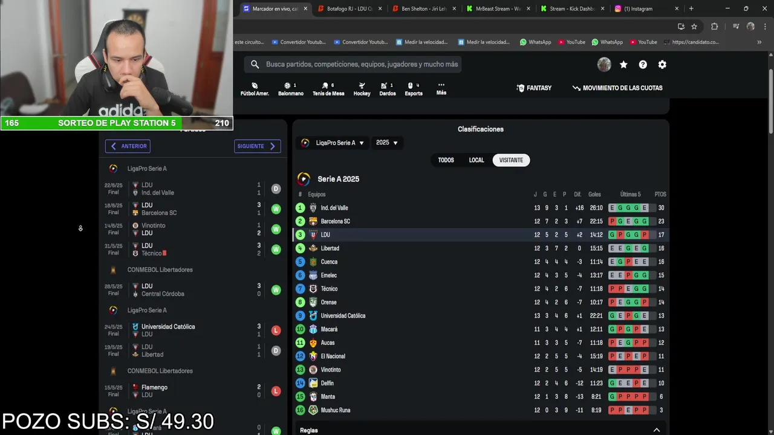Open the user profile avatar
Screen dimensions: 774x435
604,65
